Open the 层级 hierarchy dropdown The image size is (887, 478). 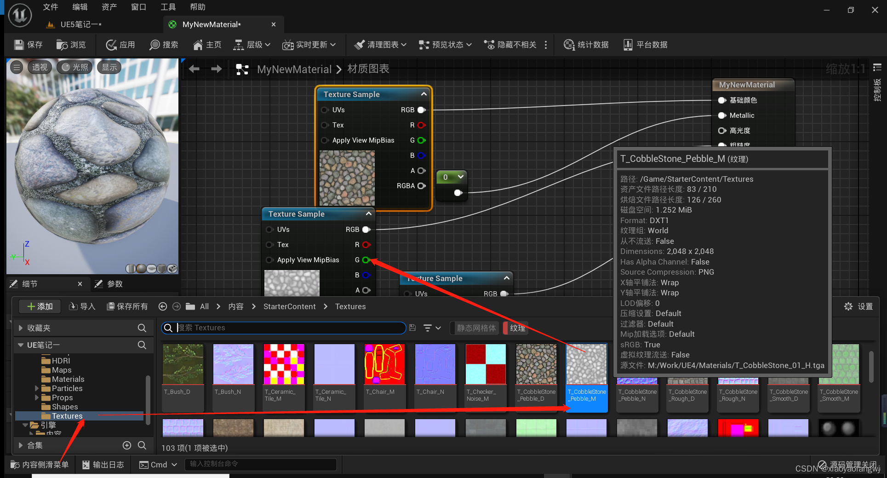tap(252, 45)
